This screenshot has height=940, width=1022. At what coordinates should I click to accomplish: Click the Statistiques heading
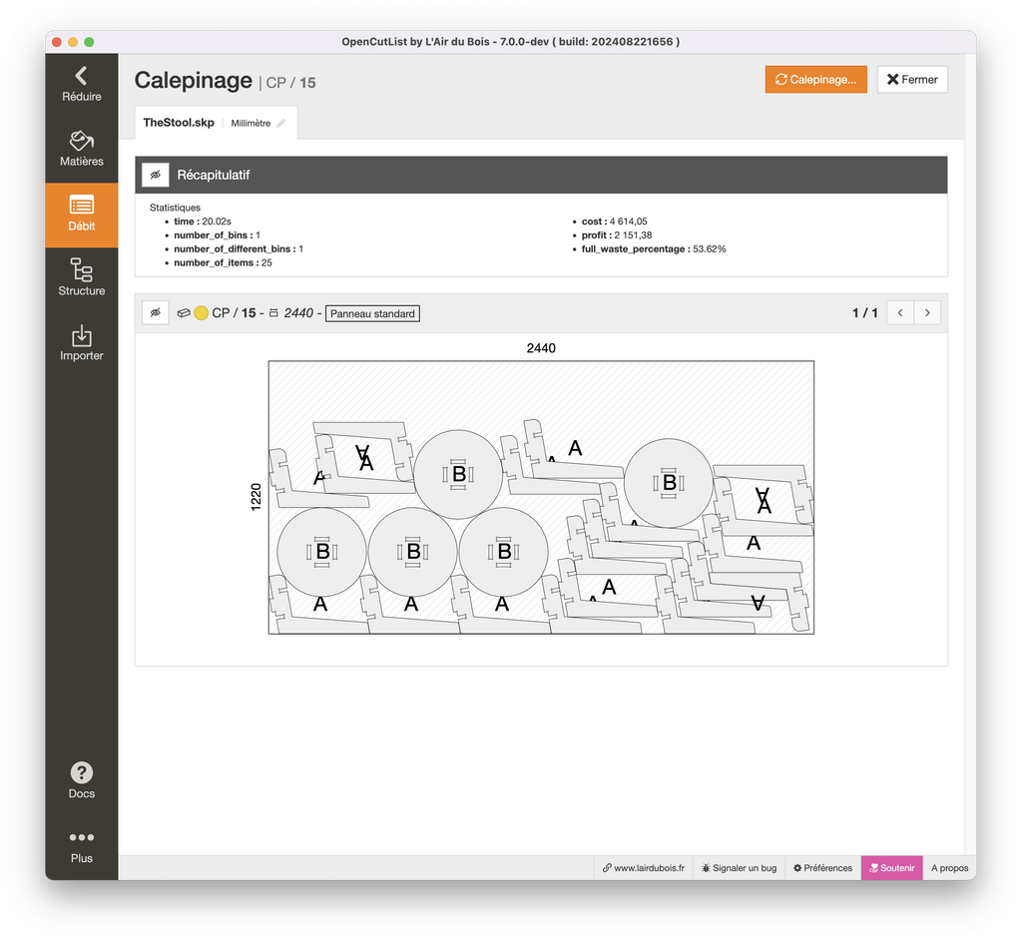click(x=175, y=208)
